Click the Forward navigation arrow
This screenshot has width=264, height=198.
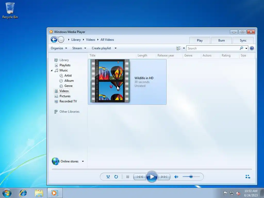pos(61,40)
